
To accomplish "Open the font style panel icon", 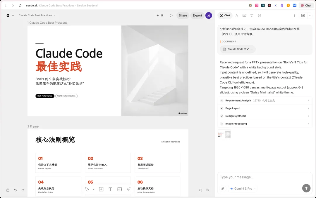I will 237,15.
